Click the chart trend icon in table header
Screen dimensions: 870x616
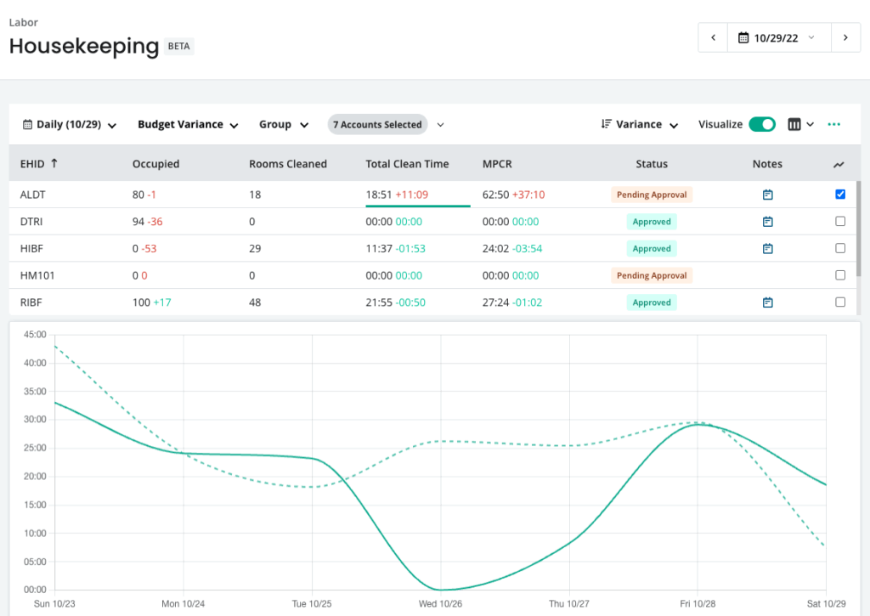839,165
